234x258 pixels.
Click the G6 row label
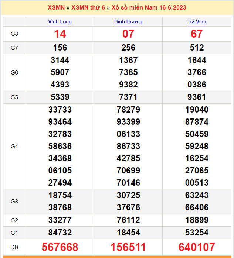(14, 73)
